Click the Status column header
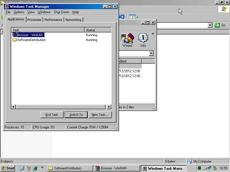230x172 pixels. (98, 30)
